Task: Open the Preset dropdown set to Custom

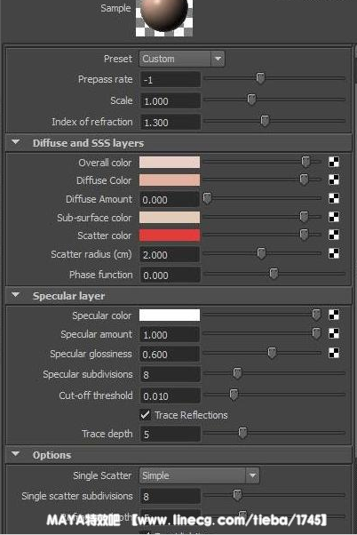Action: [x=182, y=59]
